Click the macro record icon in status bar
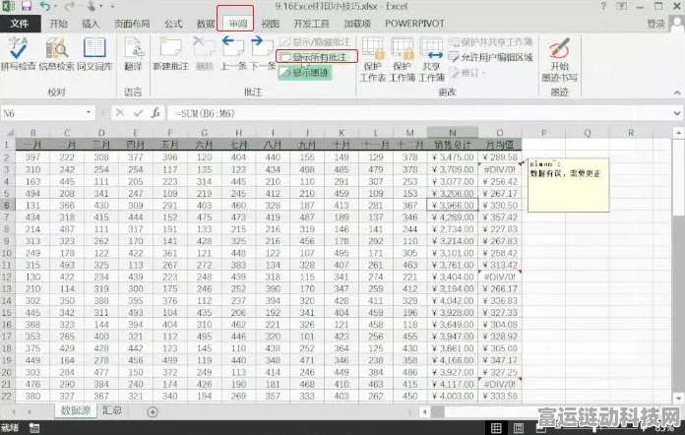 click(x=34, y=428)
